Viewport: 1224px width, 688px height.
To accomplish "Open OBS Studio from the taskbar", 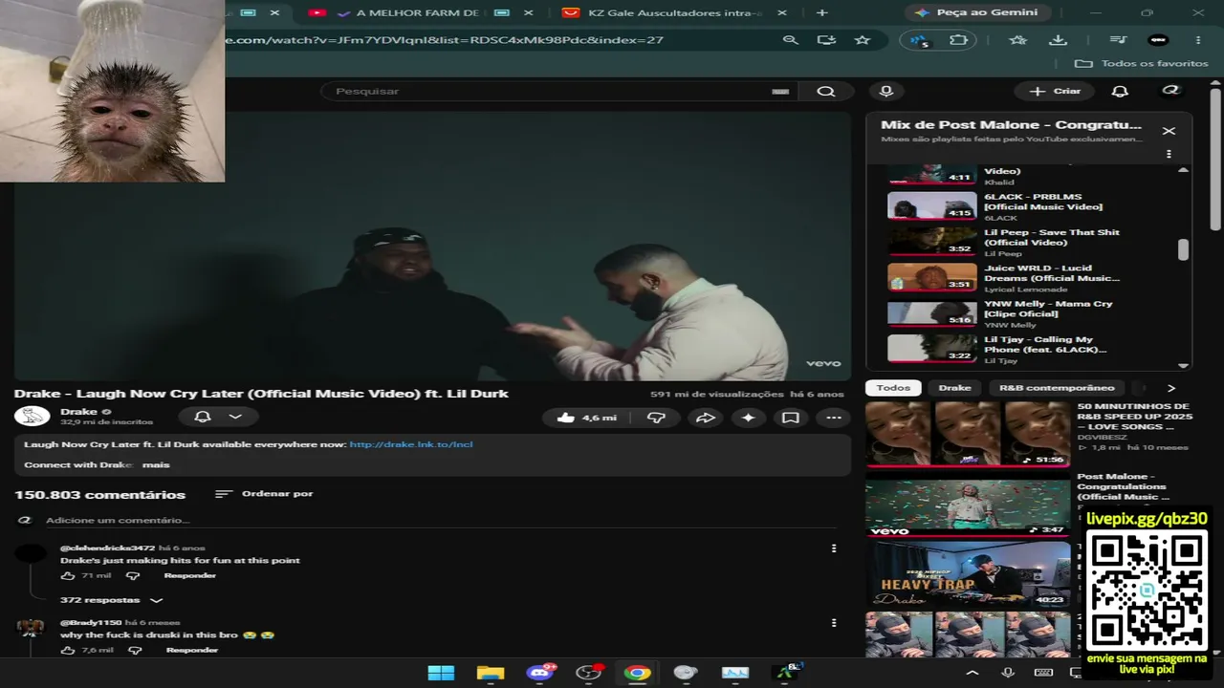I will [588, 673].
